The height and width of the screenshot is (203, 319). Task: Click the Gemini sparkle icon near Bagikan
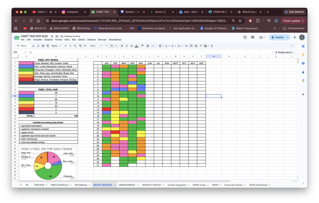tap(295, 38)
